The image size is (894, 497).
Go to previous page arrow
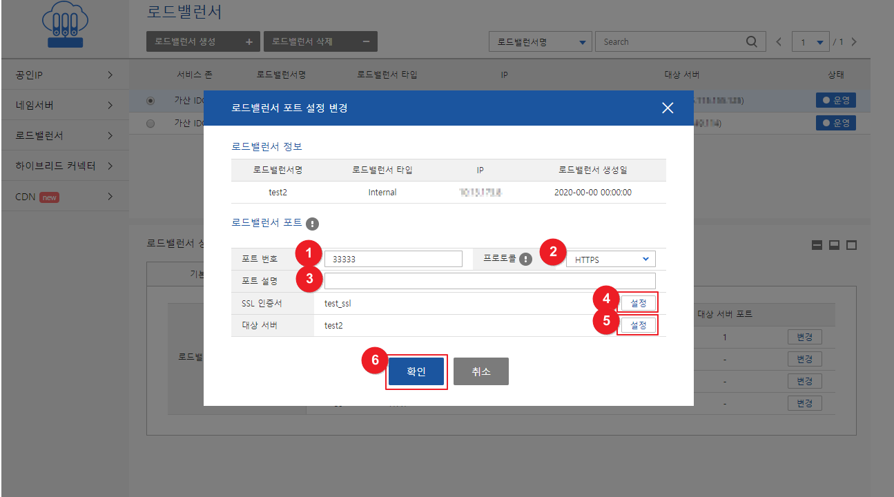[779, 42]
